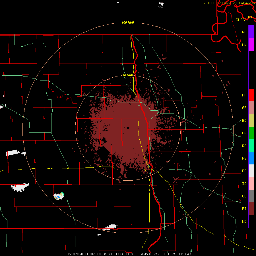This screenshot has width=256, height=256.
Task: Click the [CLAS] units label
Action: click(x=240, y=20)
